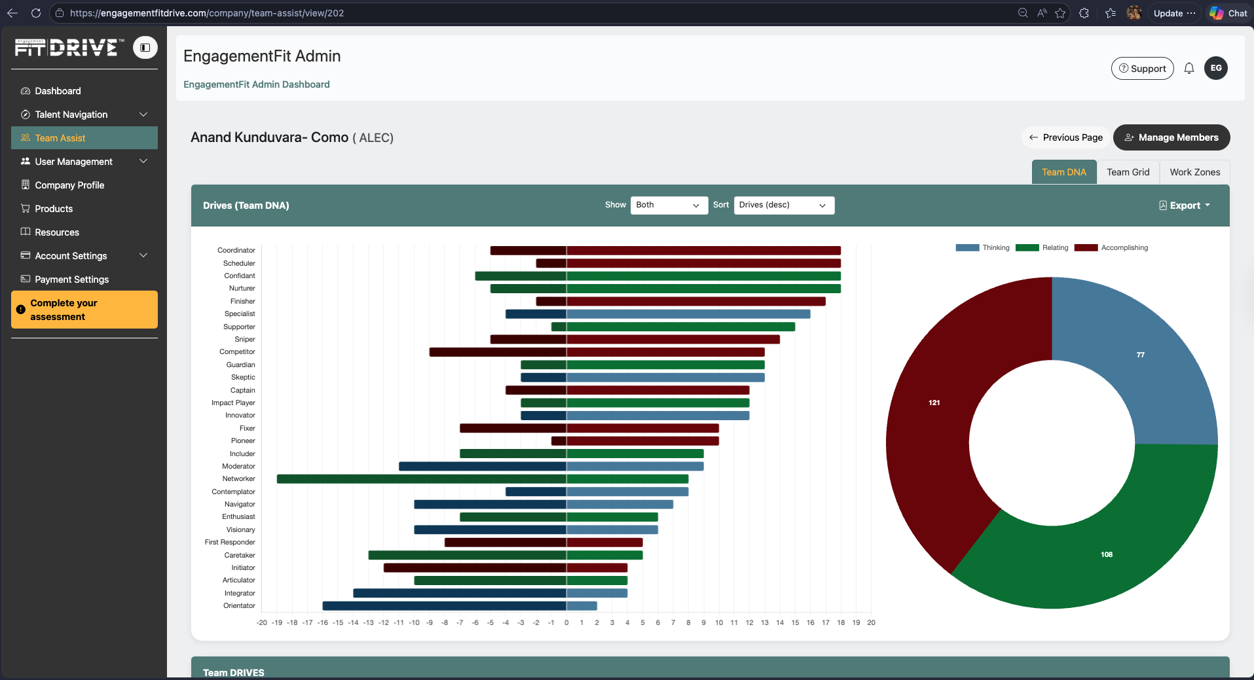Click the red donut segment labeled 121
The image size is (1254, 680).
(934, 403)
